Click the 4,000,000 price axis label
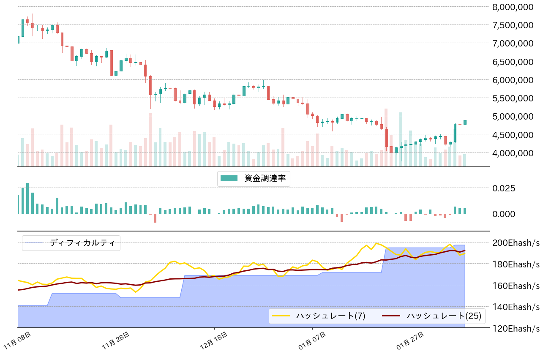Viewport: 543px width, 354px height. [x=513, y=153]
